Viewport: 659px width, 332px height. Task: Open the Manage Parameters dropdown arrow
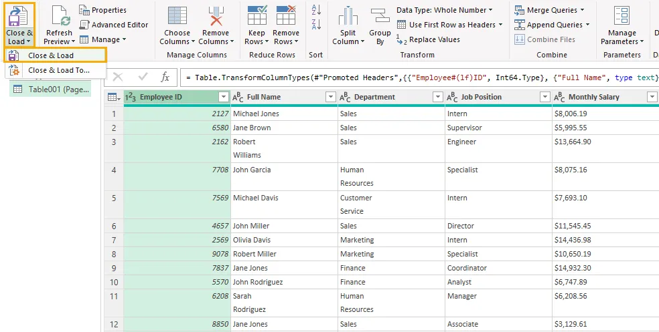(642, 41)
